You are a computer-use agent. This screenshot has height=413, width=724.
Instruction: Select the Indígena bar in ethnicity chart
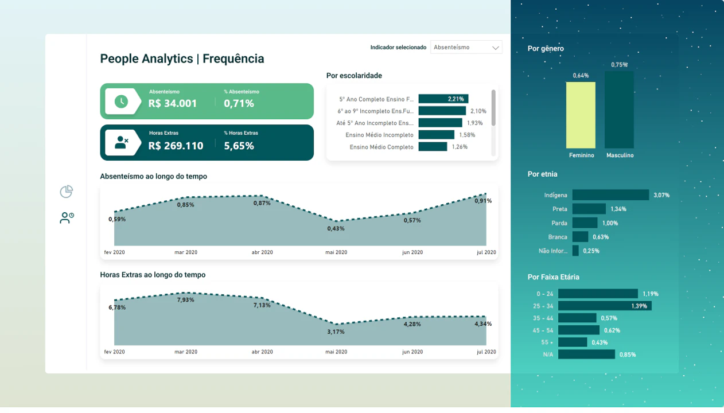click(x=610, y=195)
